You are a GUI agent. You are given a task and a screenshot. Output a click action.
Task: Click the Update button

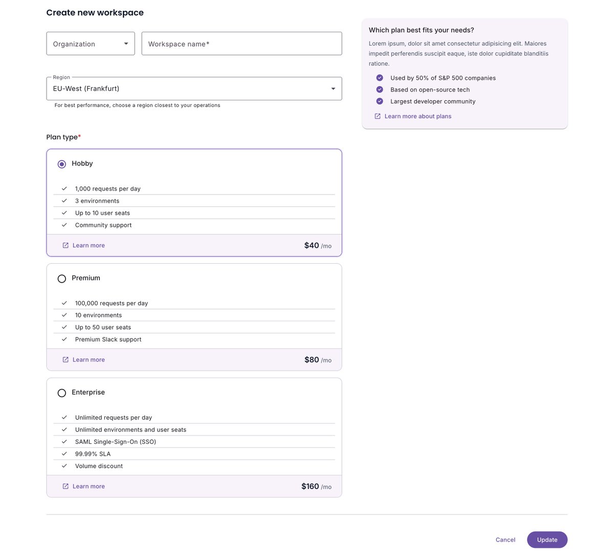point(547,540)
